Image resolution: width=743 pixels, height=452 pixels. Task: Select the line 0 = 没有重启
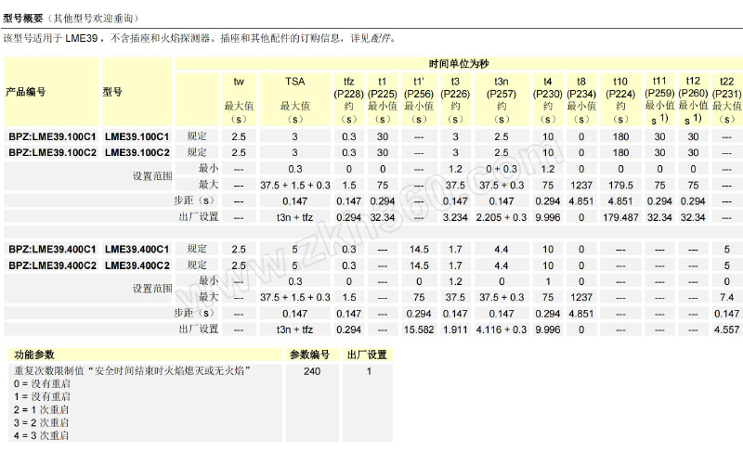(x=42, y=384)
